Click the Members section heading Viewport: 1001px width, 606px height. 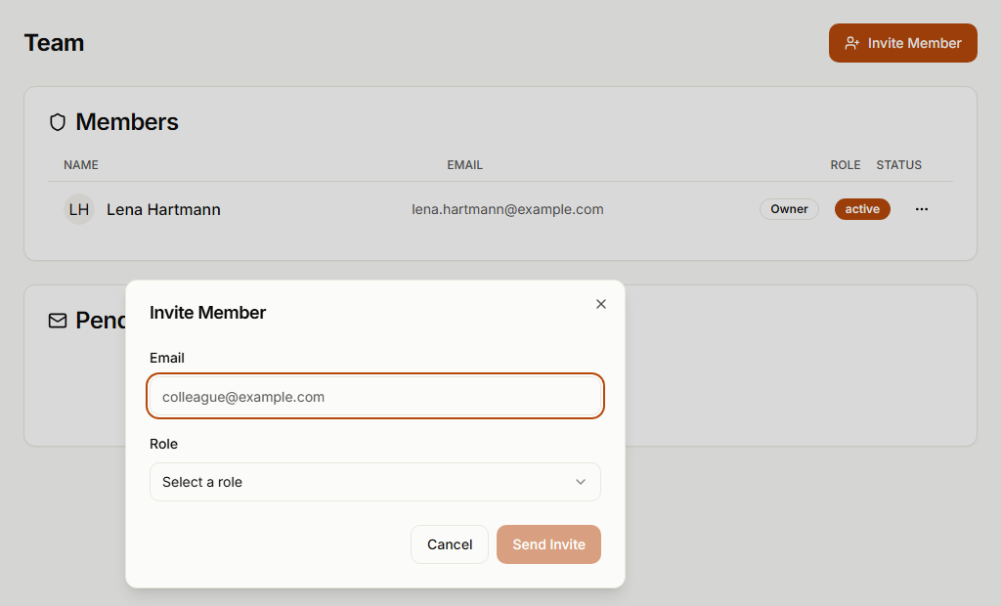tap(127, 122)
